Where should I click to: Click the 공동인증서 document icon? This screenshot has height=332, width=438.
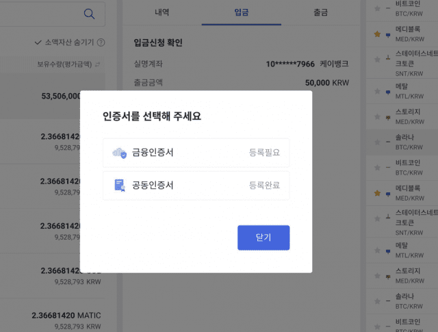(120, 186)
